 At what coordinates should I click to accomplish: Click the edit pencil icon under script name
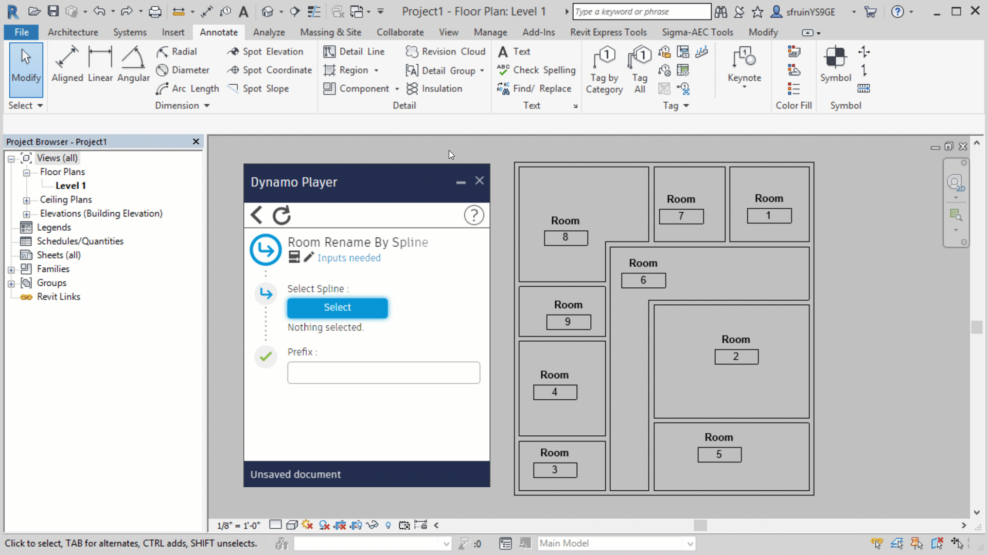point(308,257)
